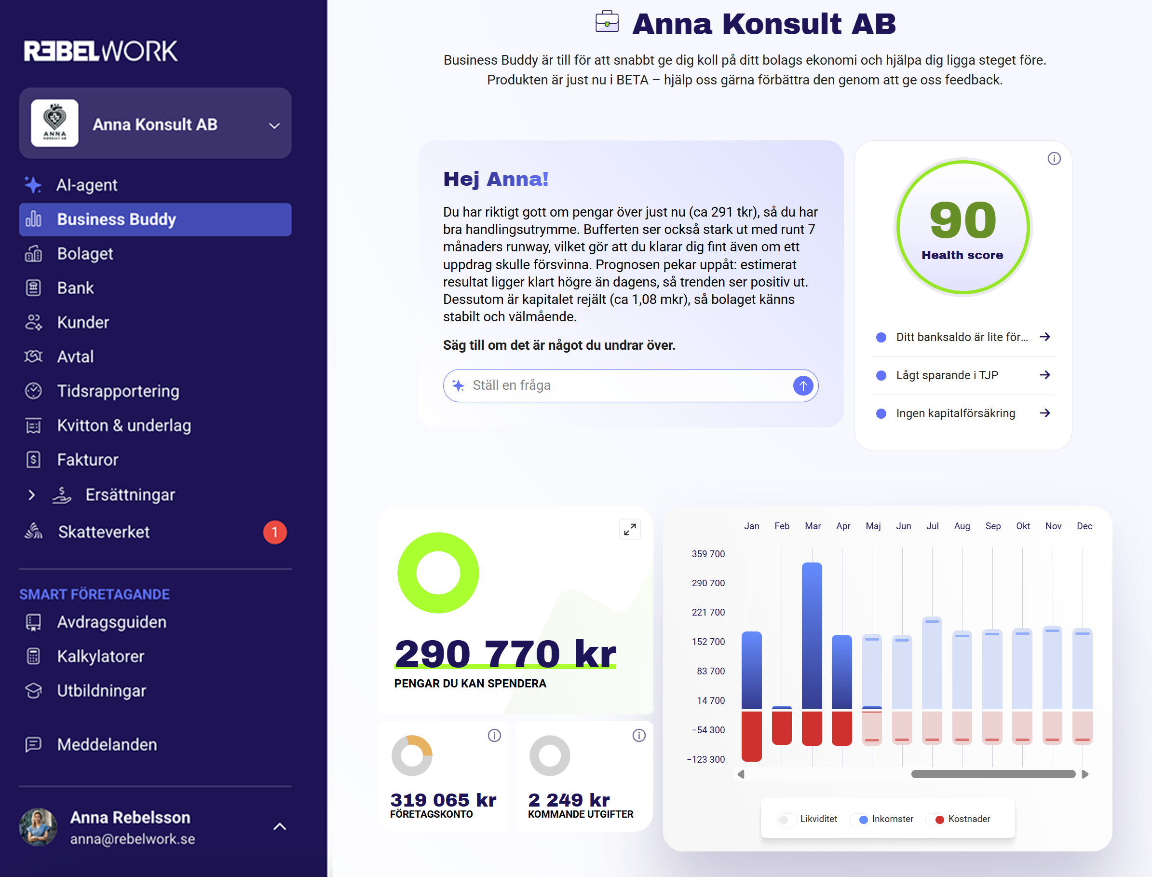
Task: Click Anna Konsult AB company logo thumbnail
Action: click(54, 123)
